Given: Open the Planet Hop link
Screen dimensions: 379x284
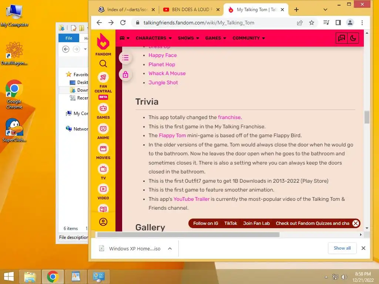Looking at the screenshot, I should (x=162, y=64).
